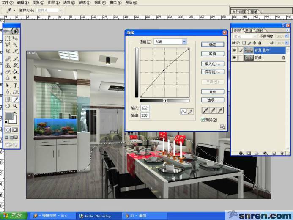Toggle the lock transparent pixels box
The height and width of the screenshot is (220, 293).
(244, 43)
